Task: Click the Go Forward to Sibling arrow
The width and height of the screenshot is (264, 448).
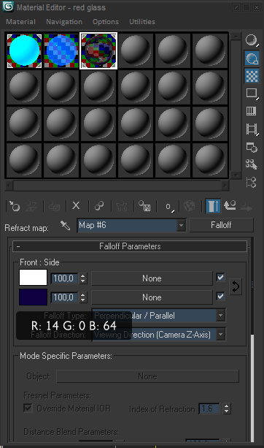Action: 246,207
